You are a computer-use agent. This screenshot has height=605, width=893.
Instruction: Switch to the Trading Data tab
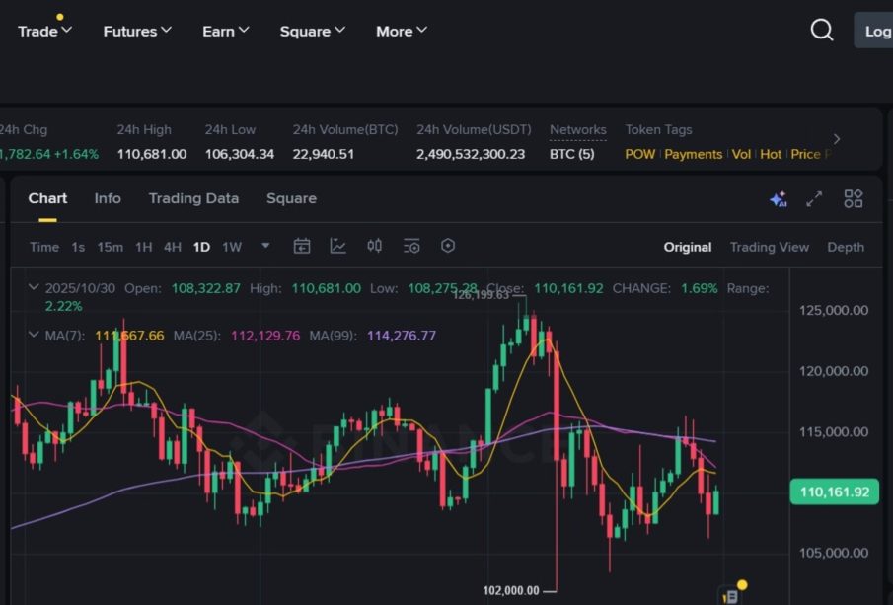[193, 198]
